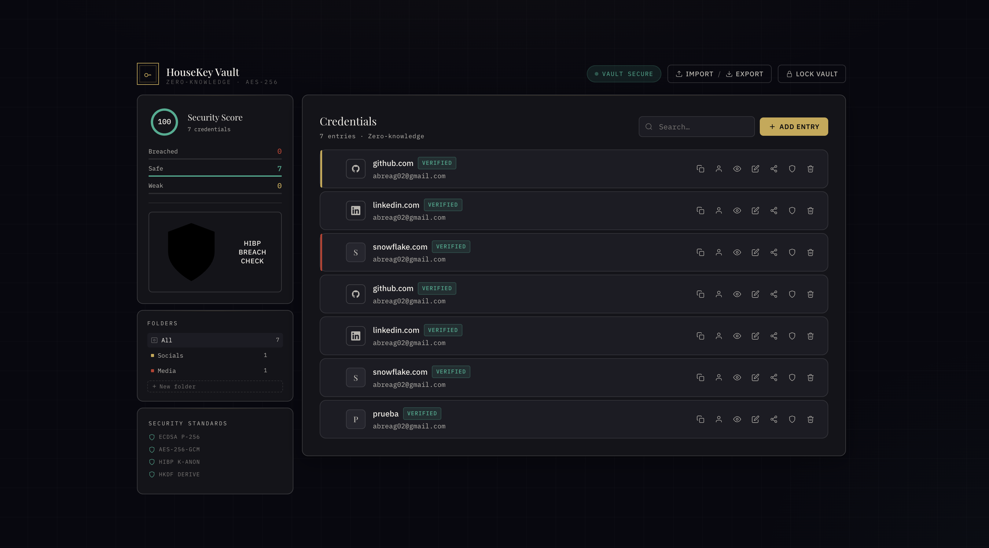Screen dimensions: 989x548
Task: Open the Media folder
Action: click(167, 371)
